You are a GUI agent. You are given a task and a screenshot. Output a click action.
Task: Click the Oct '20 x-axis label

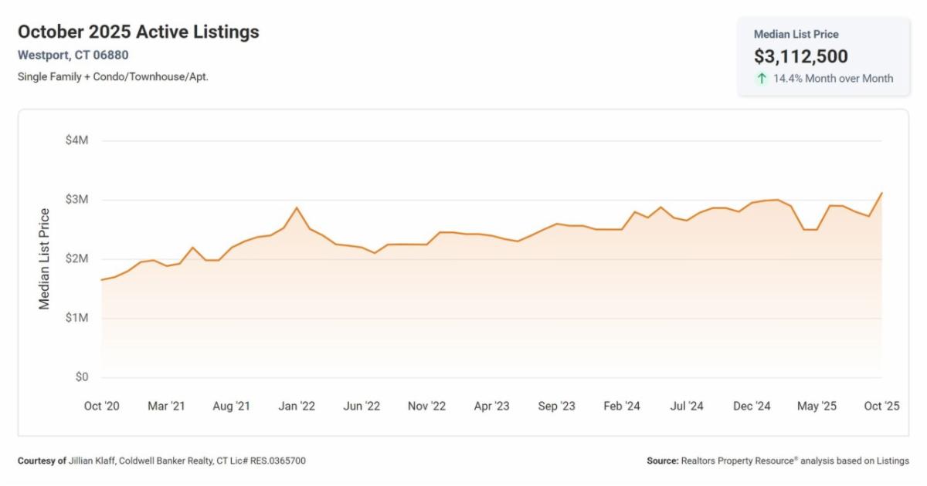point(101,407)
